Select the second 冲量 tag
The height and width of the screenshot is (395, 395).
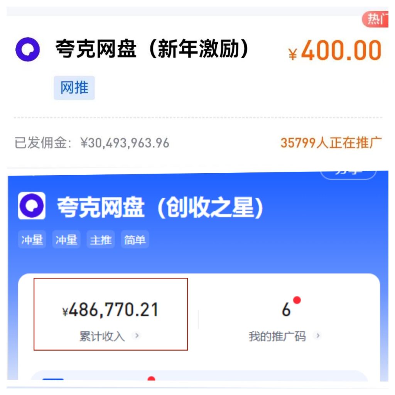click(x=66, y=239)
